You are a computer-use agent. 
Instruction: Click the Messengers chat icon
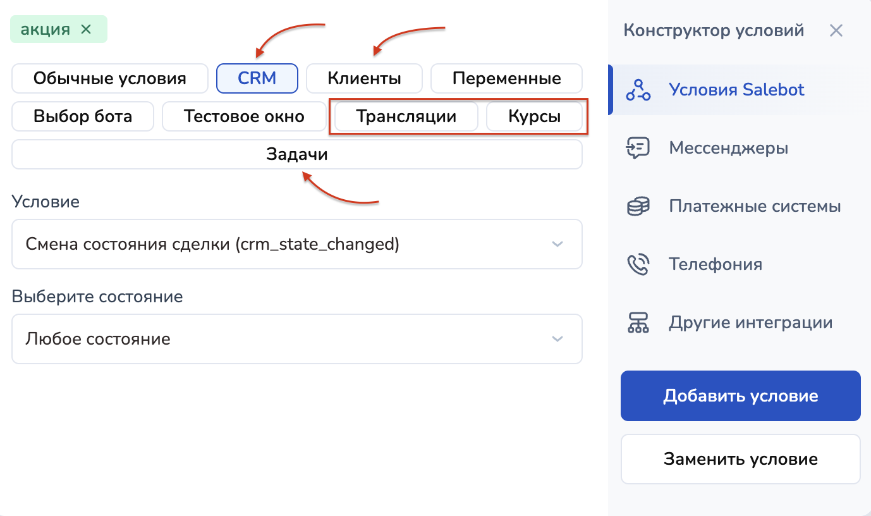point(638,148)
